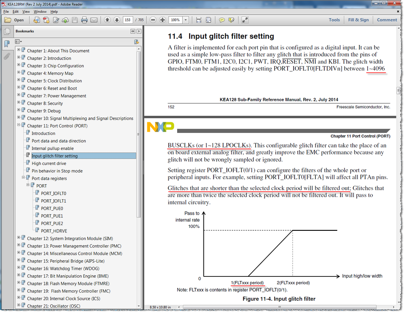Print the document using printer icon
Viewport: 404px width, 312px height.
click(x=84, y=20)
